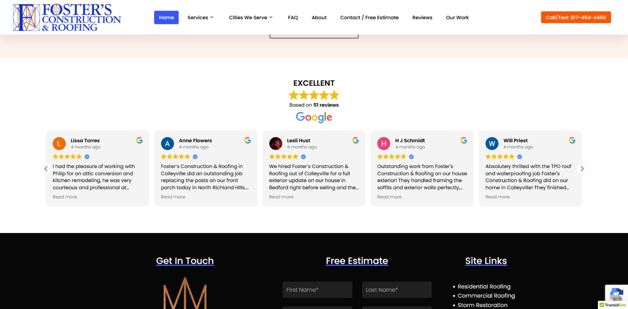The image size is (628, 309).
Task: Click star rating on Lesli Hust review
Action: click(x=284, y=157)
